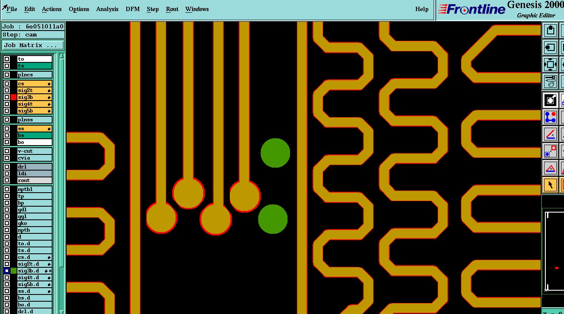This screenshot has height=314, width=564.
Task: Click the home view icon atop right toolbar
Action: click(x=550, y=30)
